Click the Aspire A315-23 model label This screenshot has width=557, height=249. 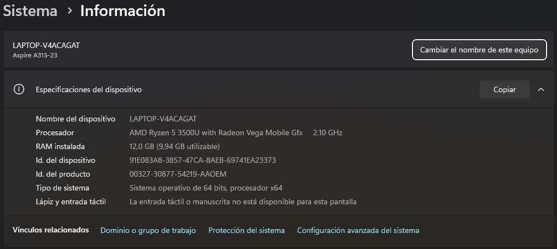[x=35, y=56]
